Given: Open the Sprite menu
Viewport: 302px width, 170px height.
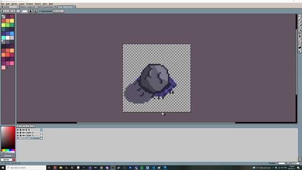Looking at the screenshot, I should point(14,4).
